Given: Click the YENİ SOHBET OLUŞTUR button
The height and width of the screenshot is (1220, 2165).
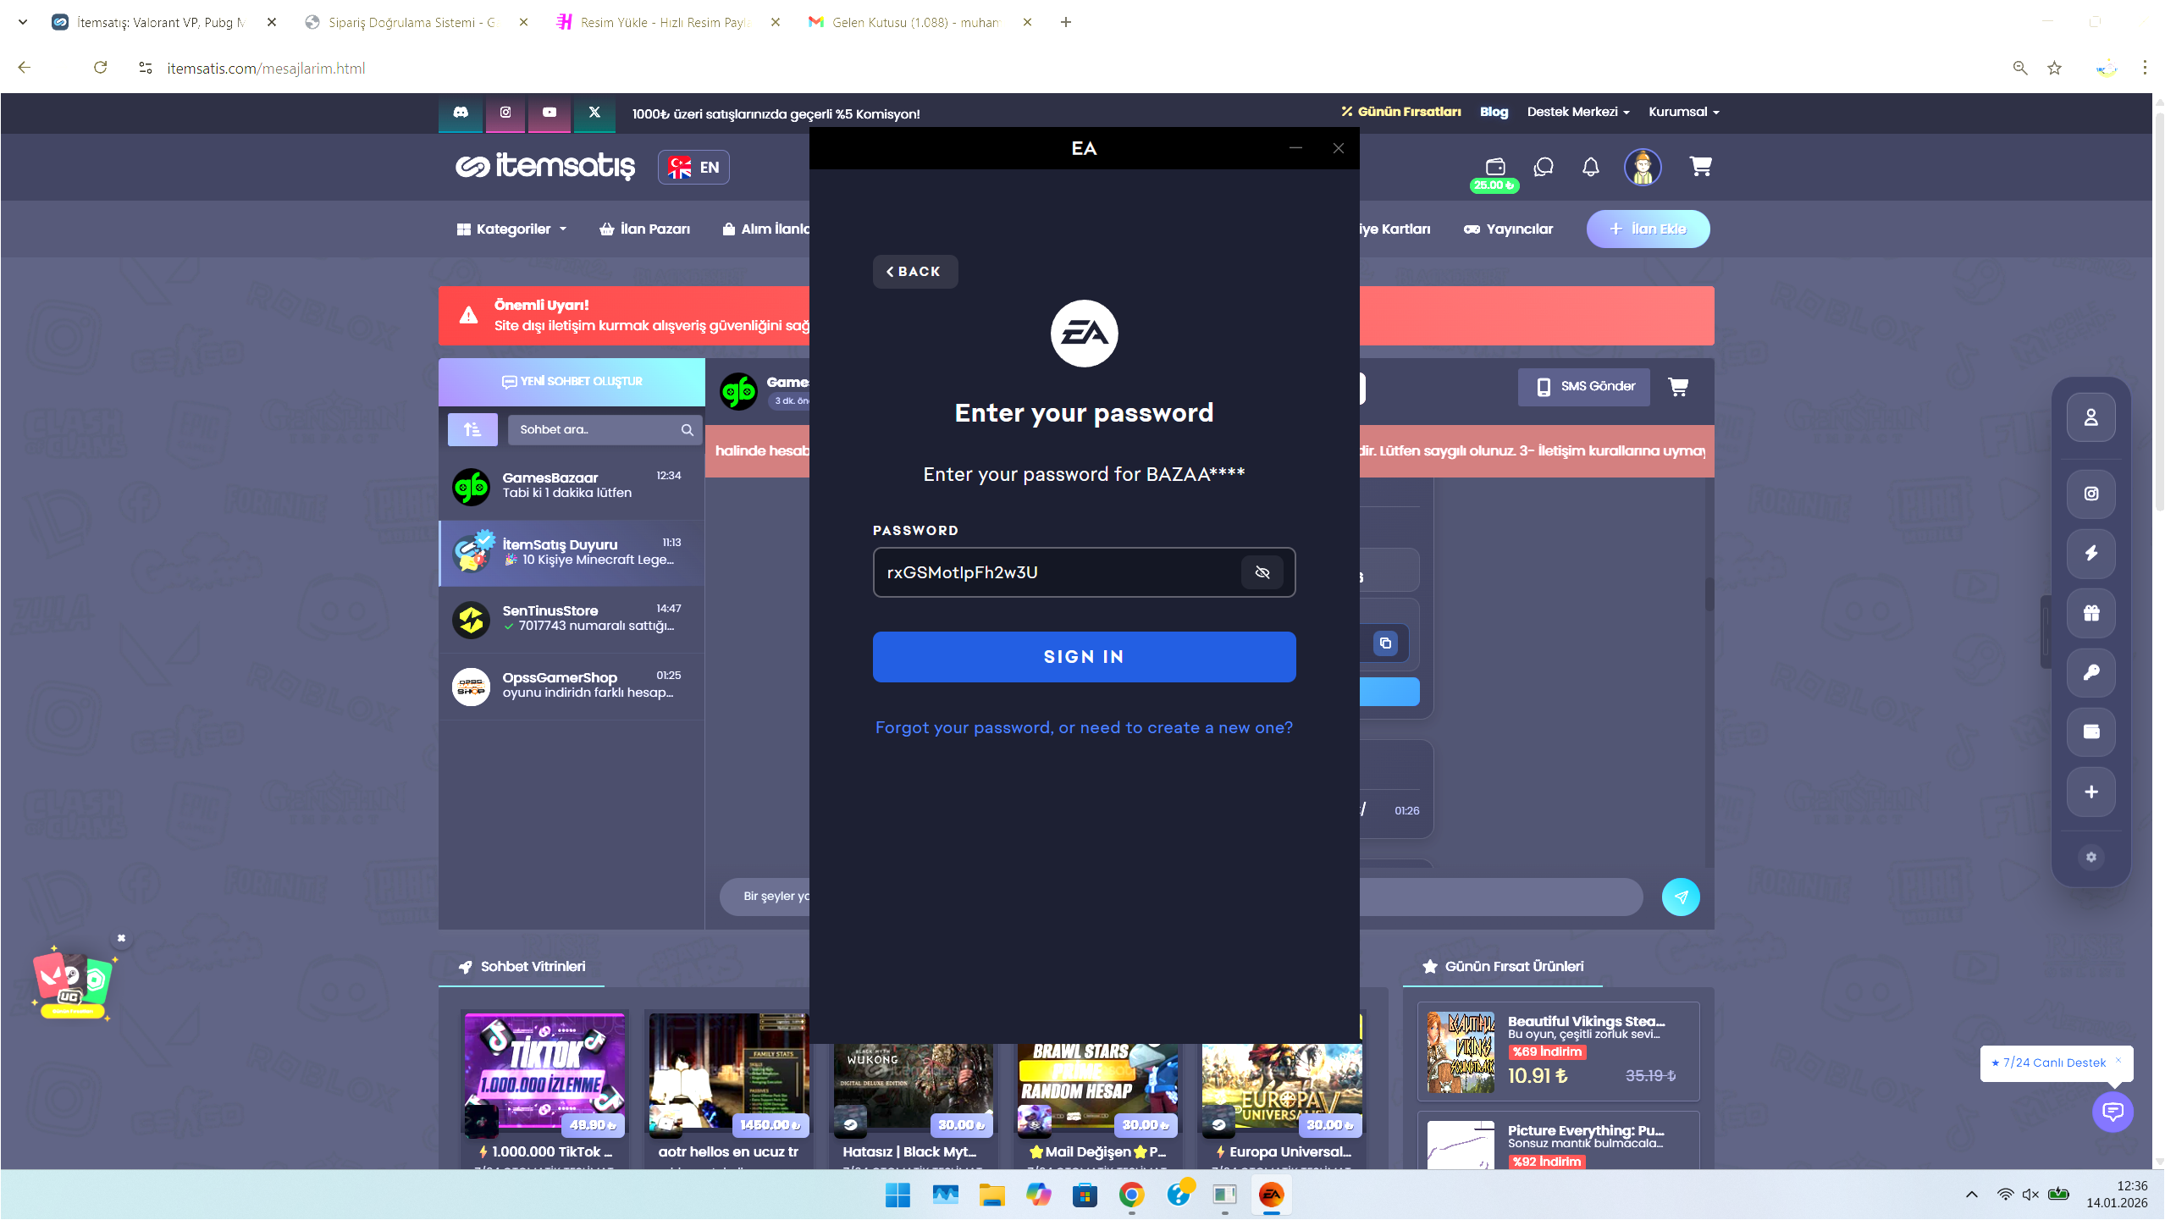Looking at the screenshot, I should point(572,382).
